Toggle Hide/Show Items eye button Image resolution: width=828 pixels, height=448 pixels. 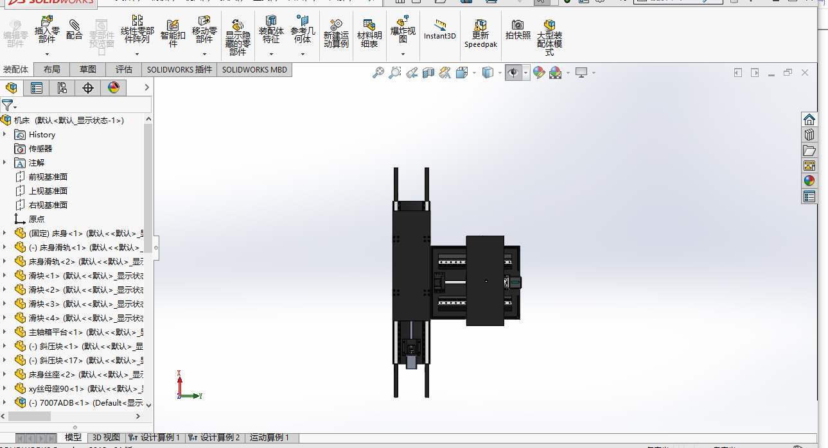click(x=513, y=73)
